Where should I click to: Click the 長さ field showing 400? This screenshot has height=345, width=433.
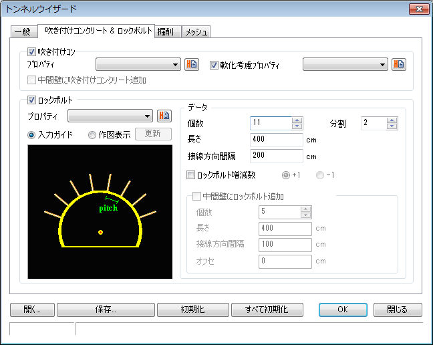[x=277, y=140]
